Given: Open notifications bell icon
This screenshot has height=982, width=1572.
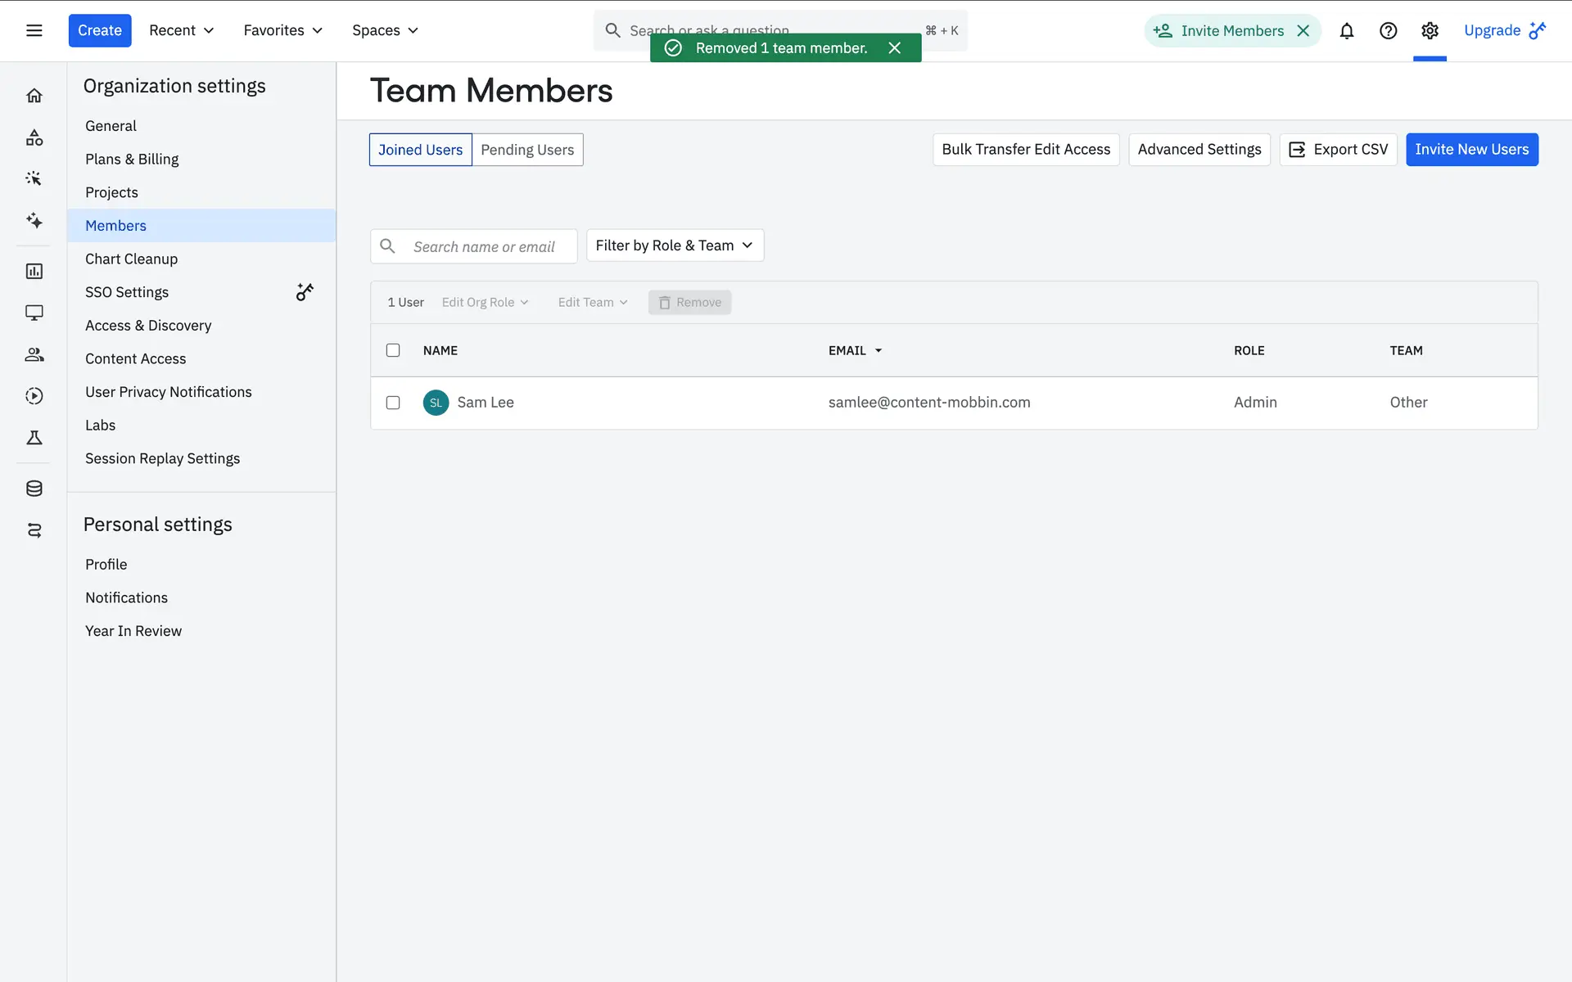Looking at the screenshot, I should 1346,30.
